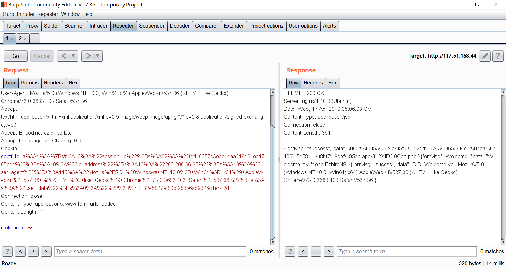The width and height of the screenshot is (506, 269).
Task: Click the 'Content-Length: 11' request header
Action: [x=23, y=212]
